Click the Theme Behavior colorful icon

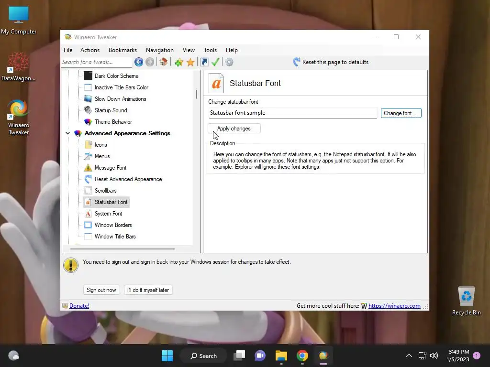click(88, 122)
